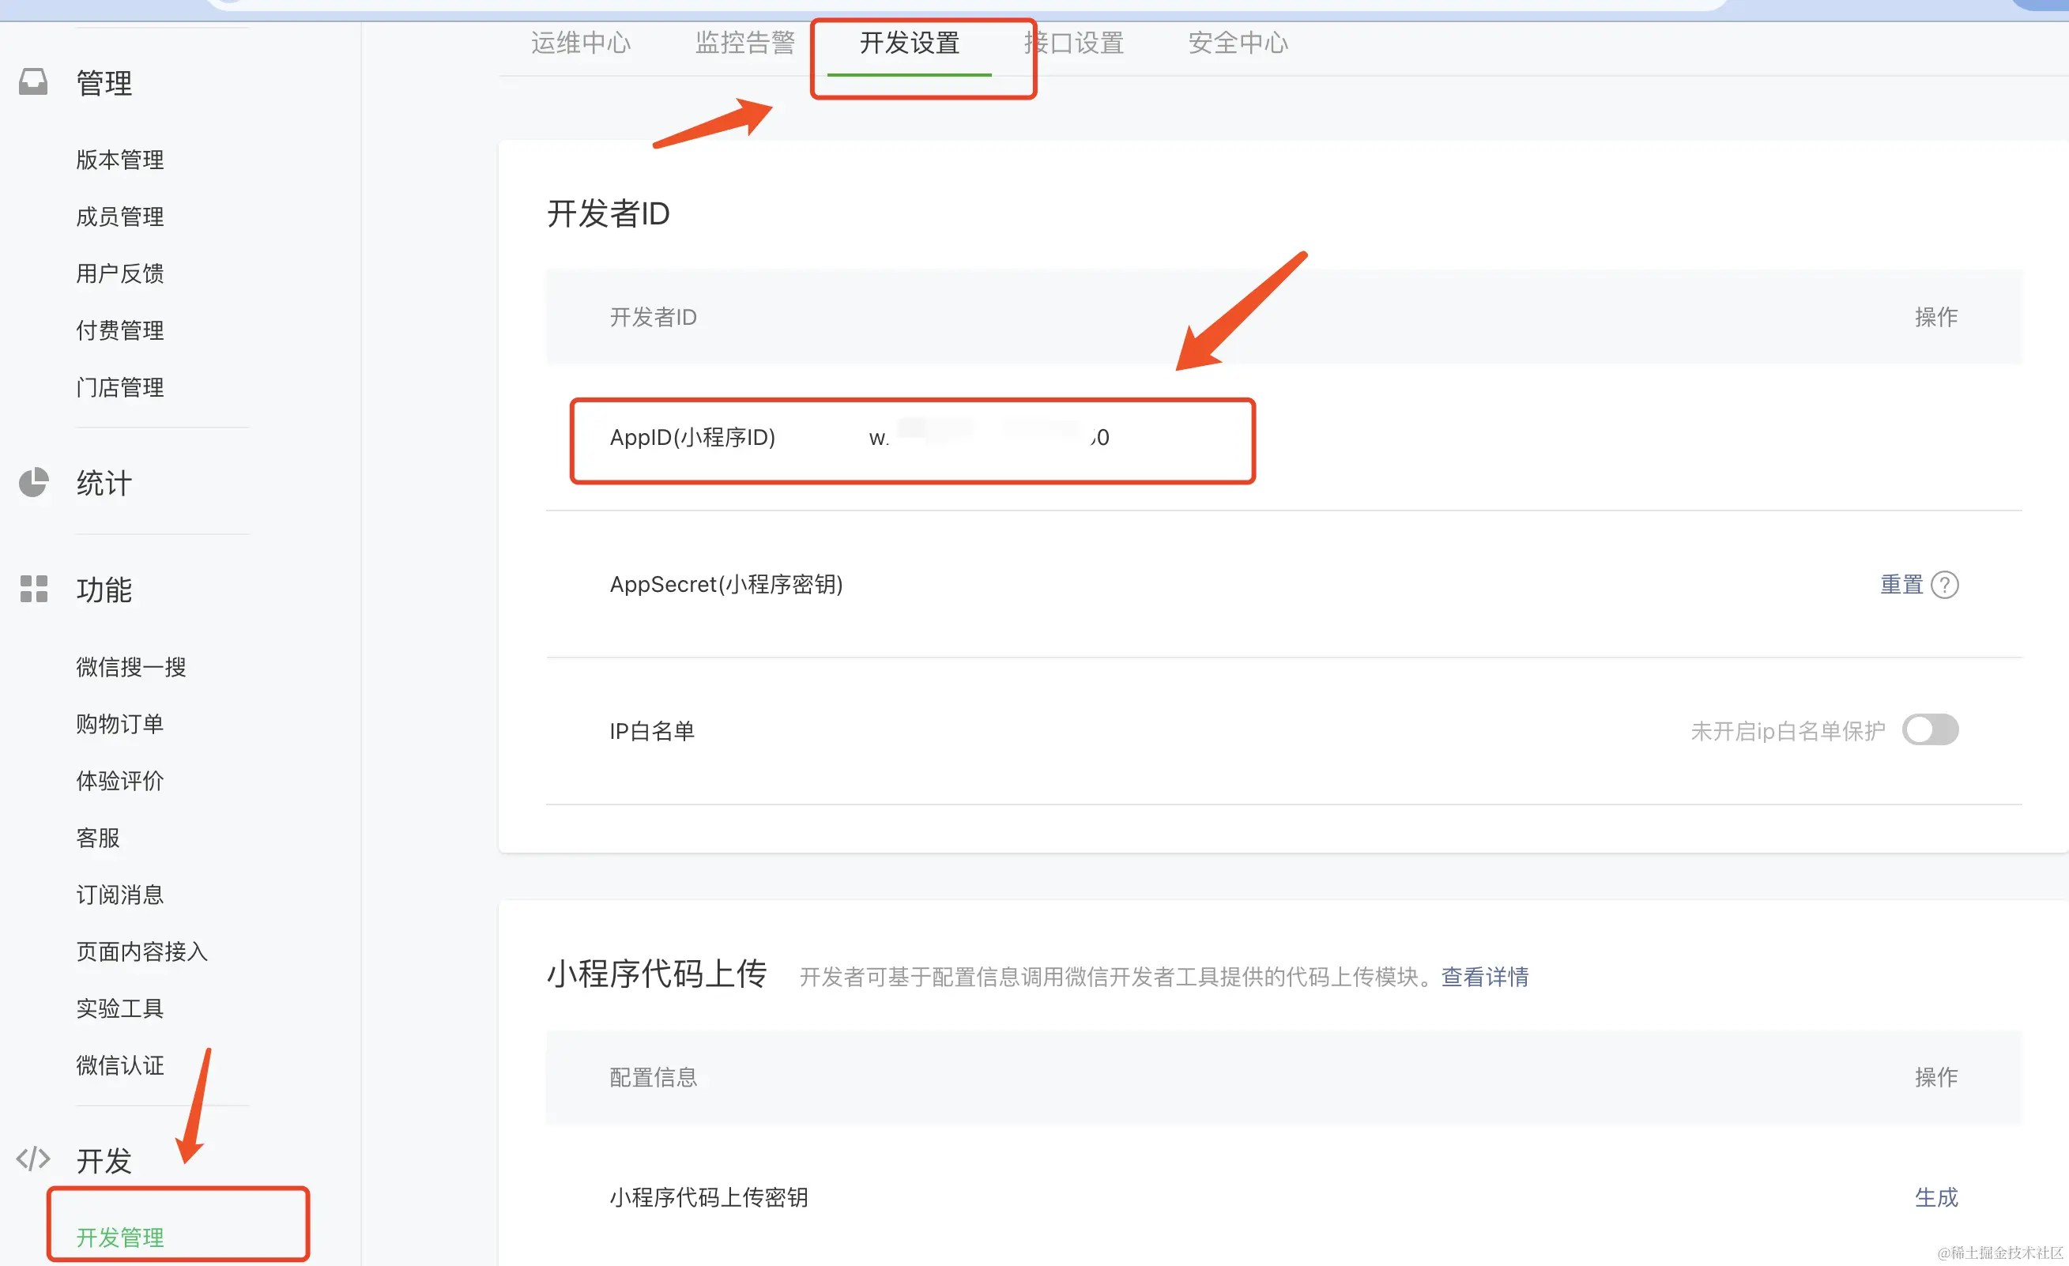Select 成员管理 in the sidebar

click(x=120, y=217)
